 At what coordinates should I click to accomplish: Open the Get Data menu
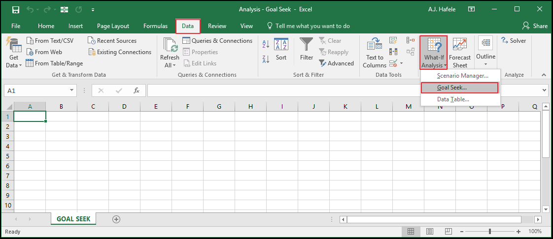click(14, 53)
